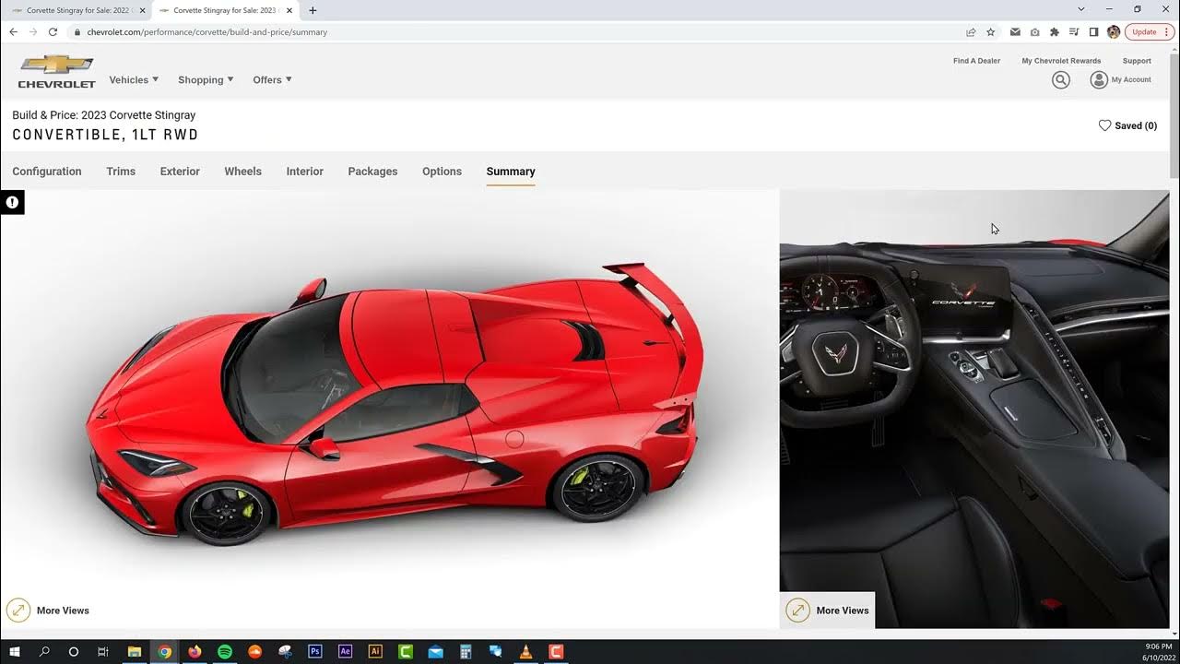
Task: Go to the Trims step
Action: pyautogui.click(x=121, y=172)
